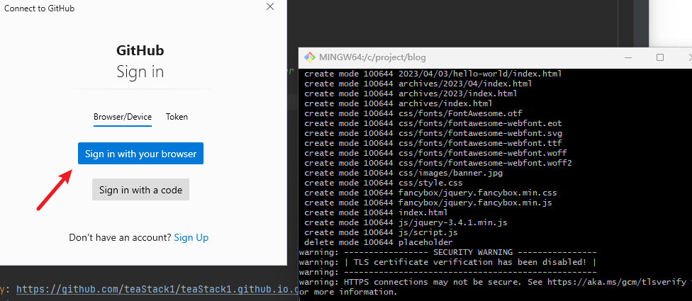Click the 'Don't have an account?' text
The height and width of the screenshot is (301, 692).
(x=120, y=237)
